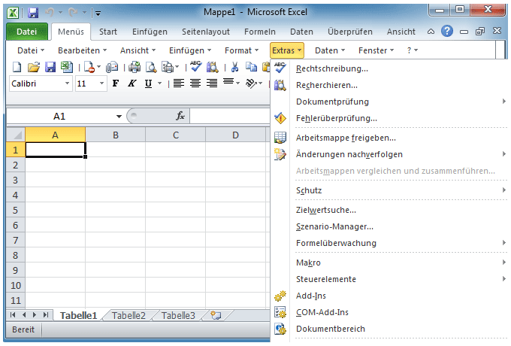Click the quick print printer icon
Viewport: 511px width, 346px height.
click(x=135, y=67)
